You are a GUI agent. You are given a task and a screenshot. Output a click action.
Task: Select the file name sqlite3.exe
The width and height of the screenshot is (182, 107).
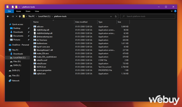(41, 74)
